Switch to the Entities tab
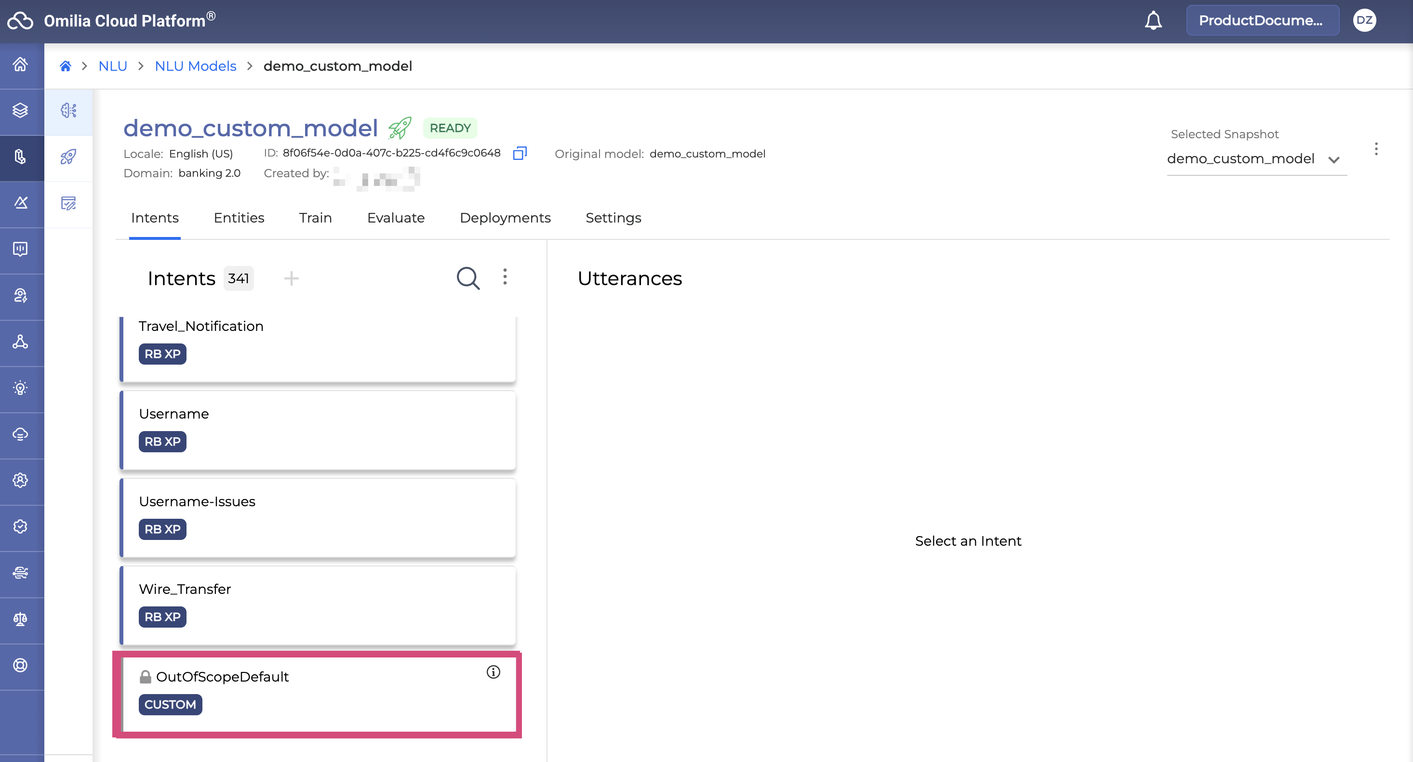This screenshot has width=1413, height=762. coord(239,218)
